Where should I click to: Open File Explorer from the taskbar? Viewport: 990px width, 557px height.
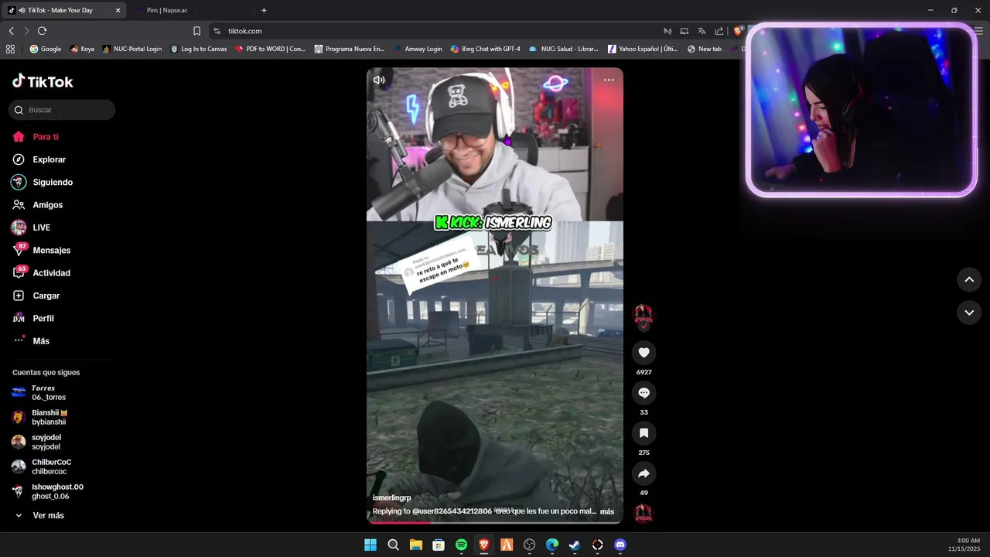(x=416, y=545)
